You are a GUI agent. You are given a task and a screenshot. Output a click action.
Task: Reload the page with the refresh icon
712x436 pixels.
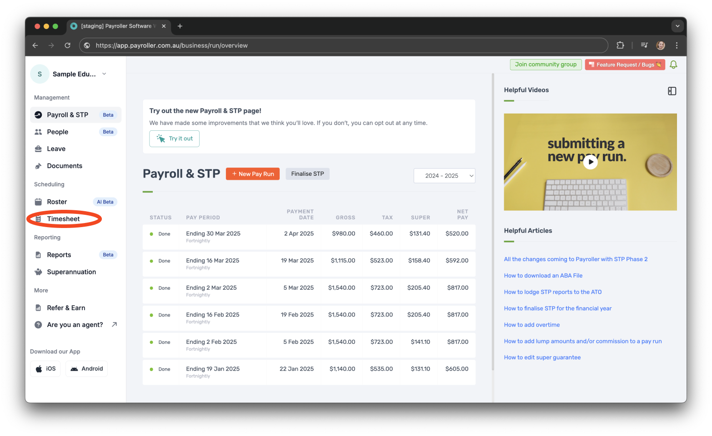coord(67,45)
